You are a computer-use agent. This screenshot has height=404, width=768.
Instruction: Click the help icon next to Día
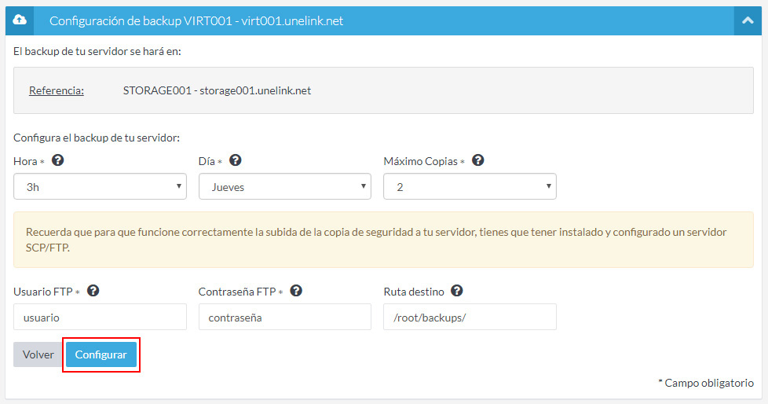tap(235, 160)
